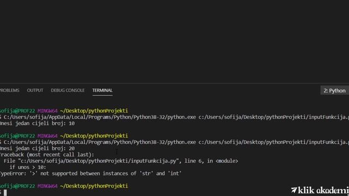Click the terminal input cursor at the last prompt
Image resolution: width=349 pixels, height=196 pixels.
[x=5, y=192]
